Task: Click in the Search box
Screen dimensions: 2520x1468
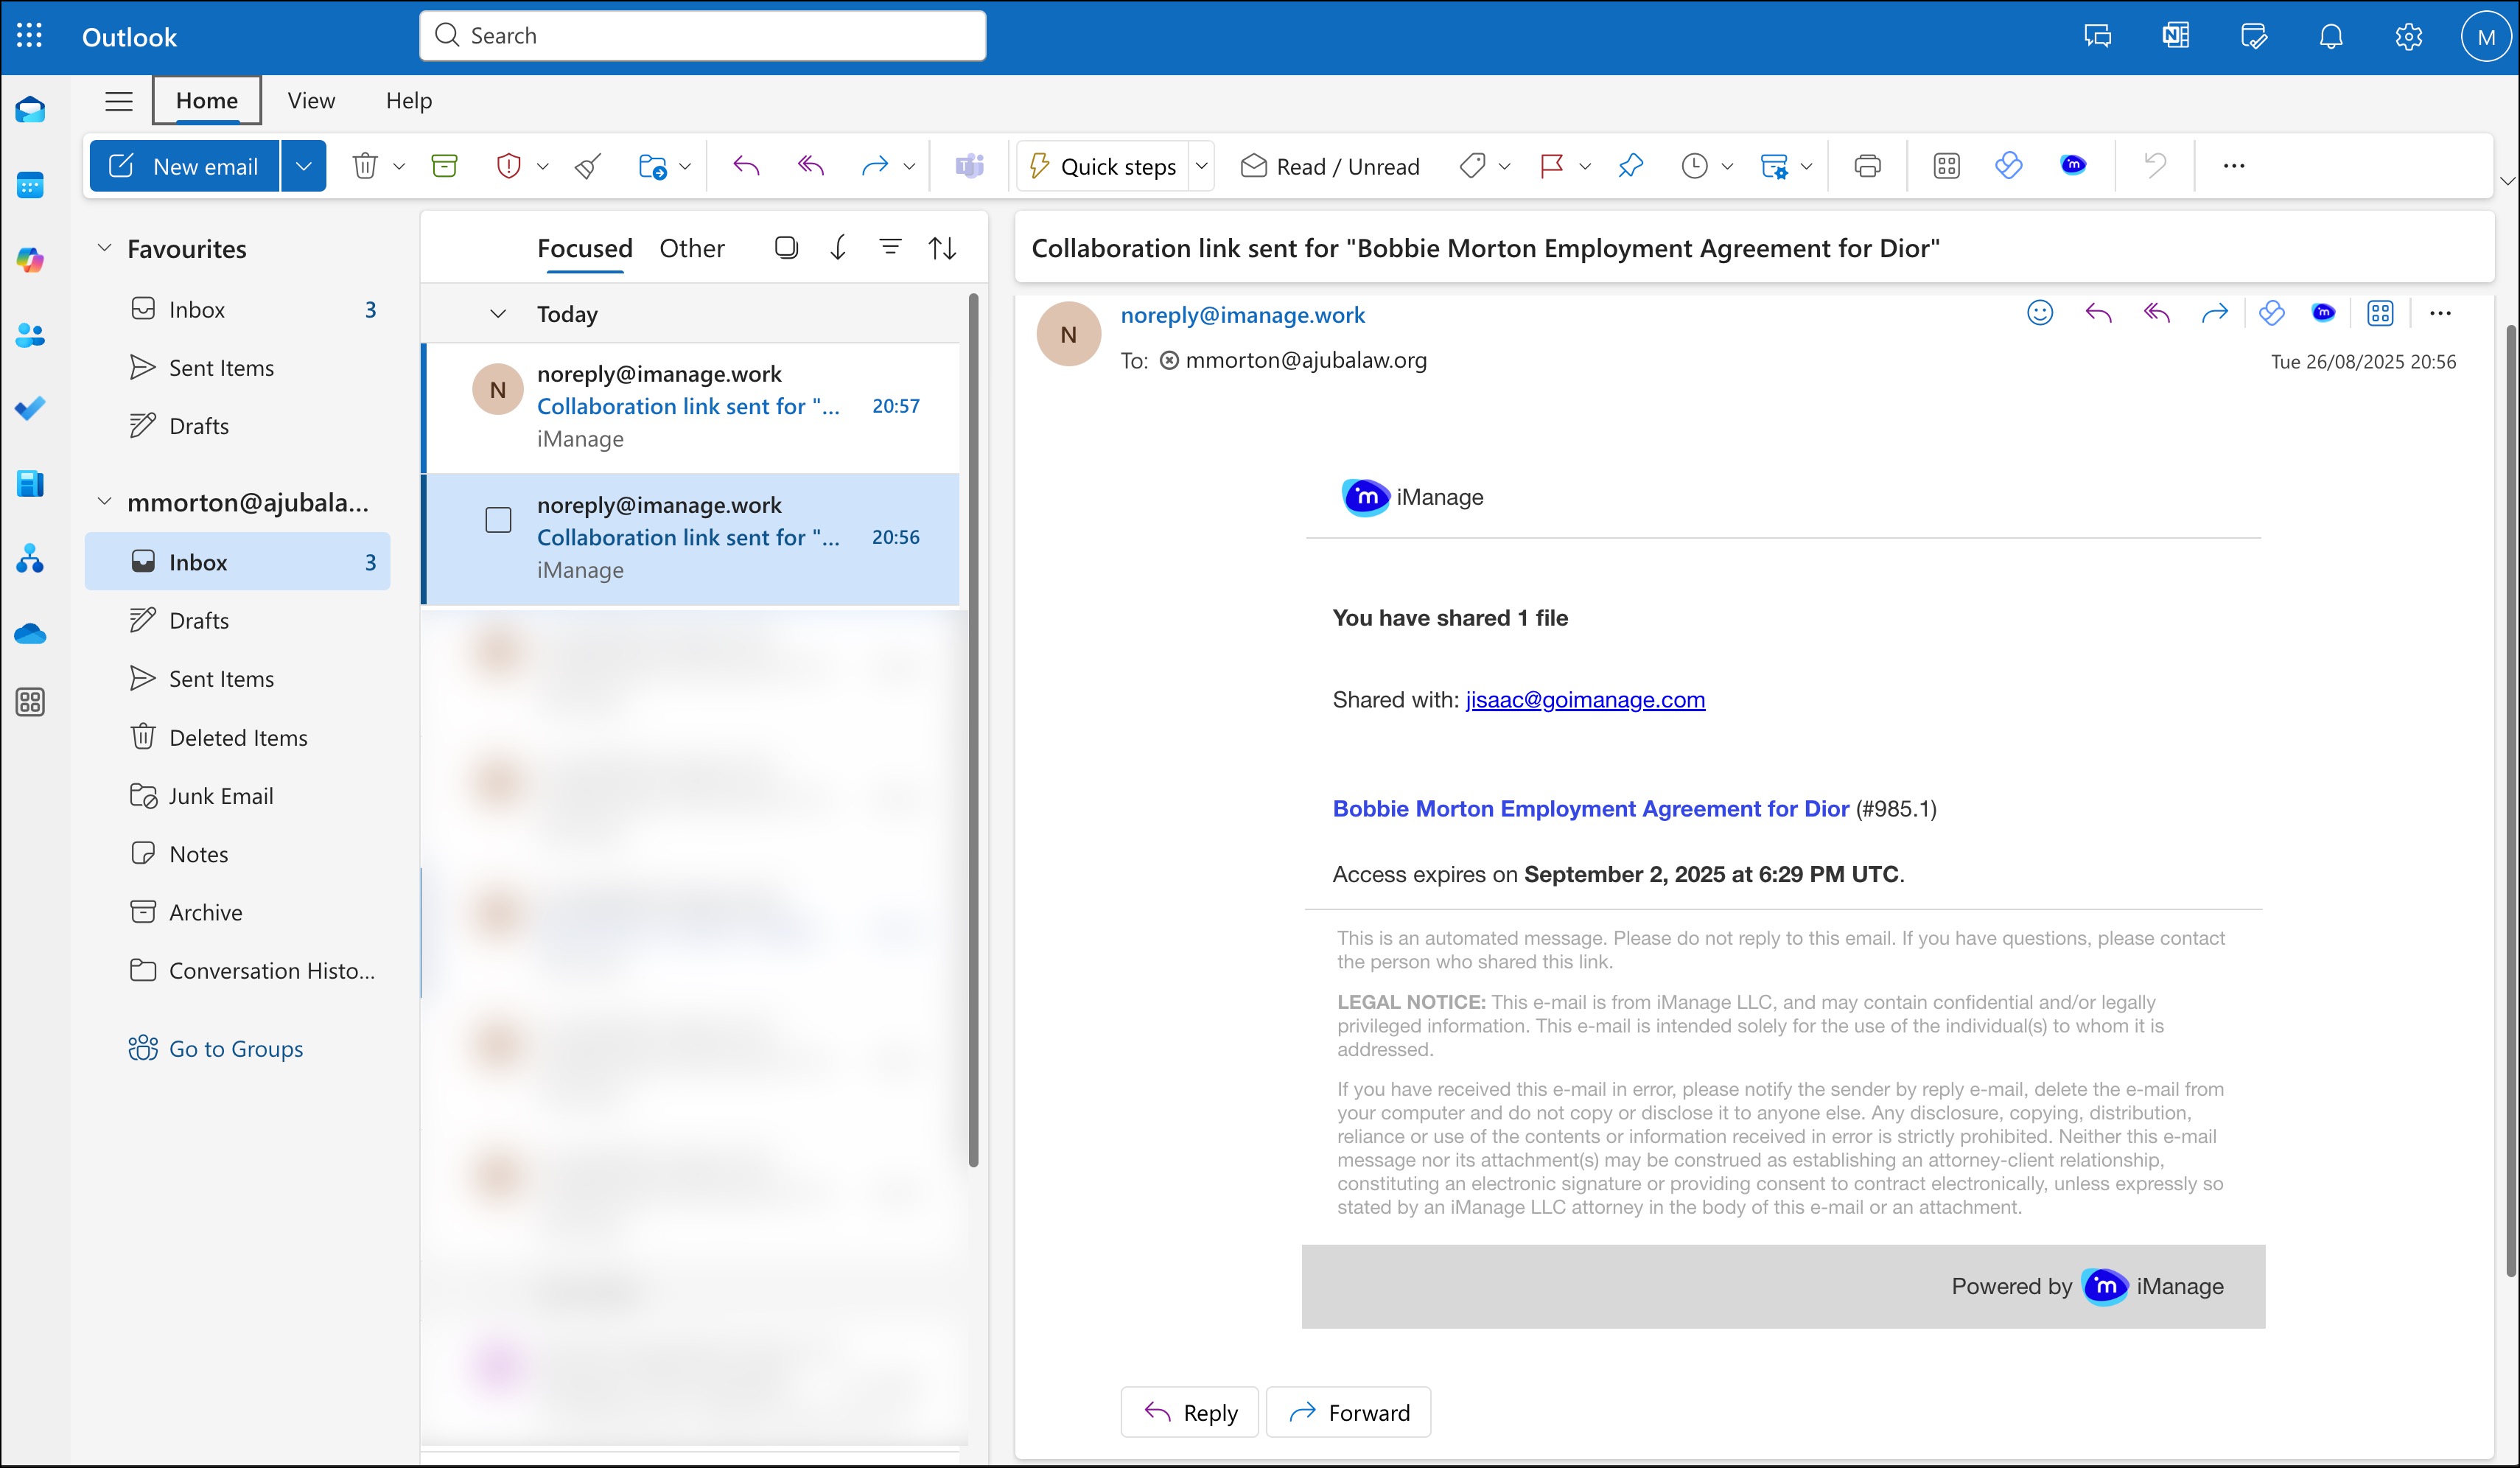Action: tap(702, 36)
